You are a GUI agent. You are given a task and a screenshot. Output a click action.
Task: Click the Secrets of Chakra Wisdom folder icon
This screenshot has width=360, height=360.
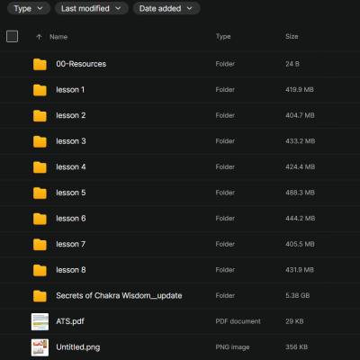pyautogui.click(x=40, y=296)
